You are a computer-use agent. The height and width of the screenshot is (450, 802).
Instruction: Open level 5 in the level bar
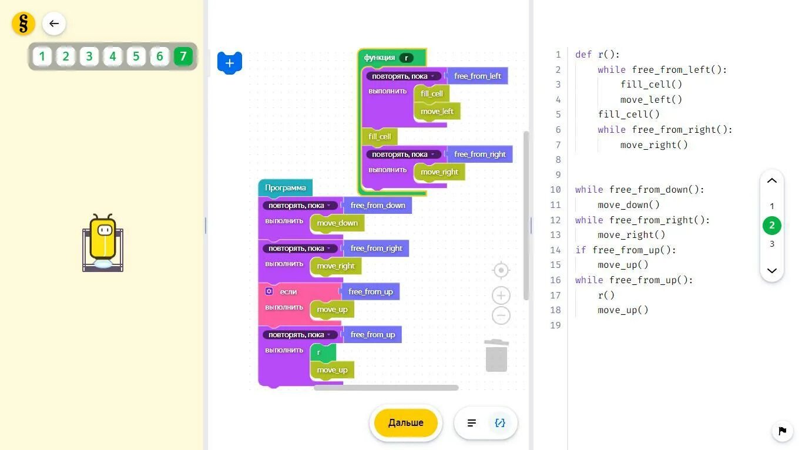tap(136, 56)
